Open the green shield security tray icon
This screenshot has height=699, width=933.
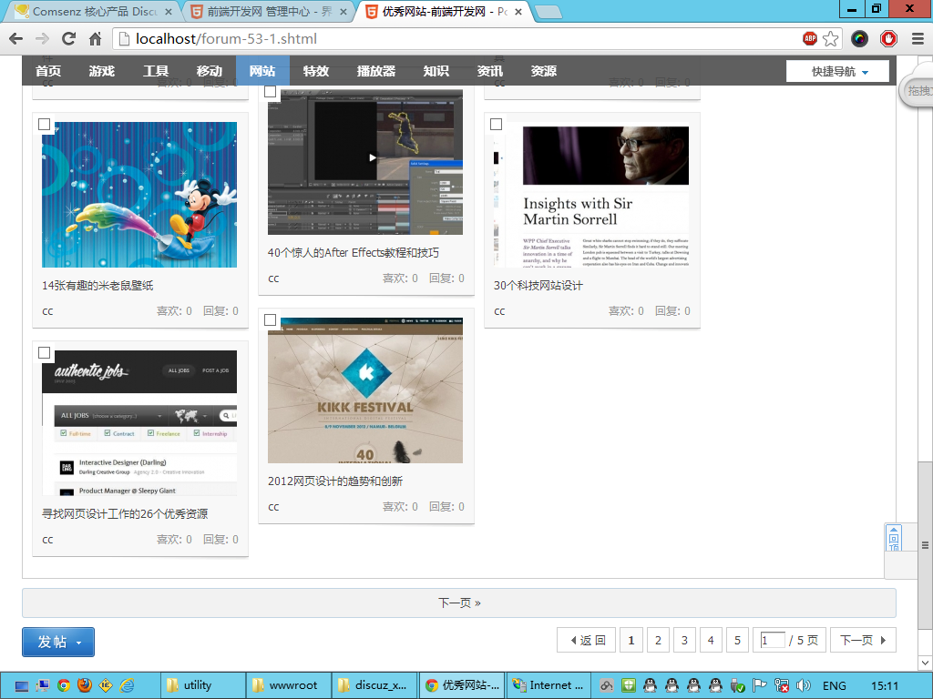(629, 686)
